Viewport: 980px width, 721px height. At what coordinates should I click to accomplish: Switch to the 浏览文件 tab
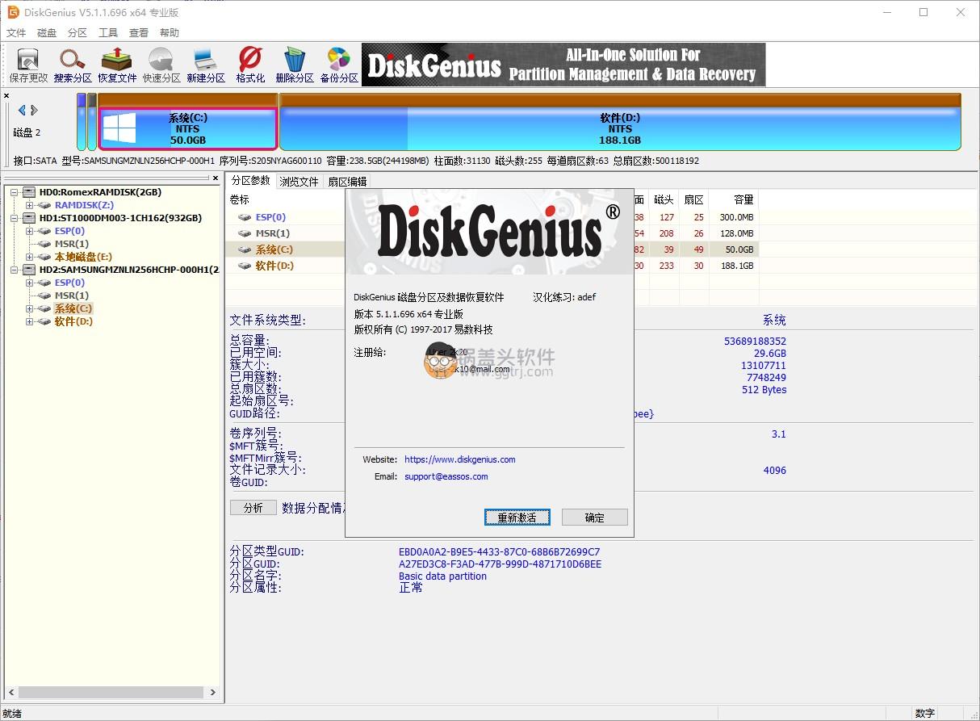pos(299,182)
